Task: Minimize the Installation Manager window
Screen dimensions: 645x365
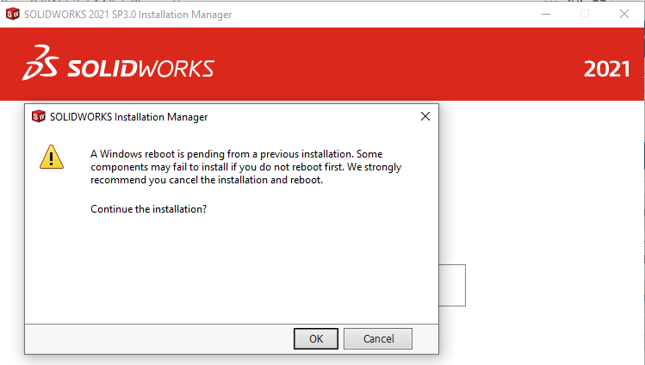Action: point(546,14)
